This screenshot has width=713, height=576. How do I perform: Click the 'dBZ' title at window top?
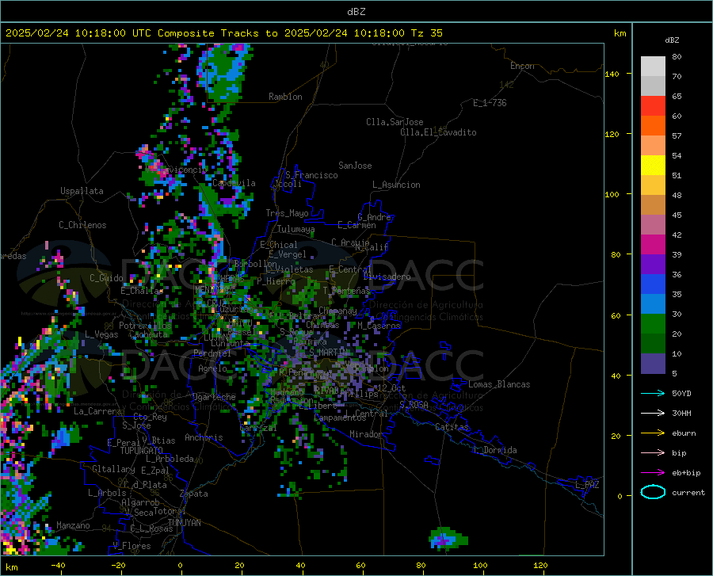pyautogui.click(x=356, y=12)
